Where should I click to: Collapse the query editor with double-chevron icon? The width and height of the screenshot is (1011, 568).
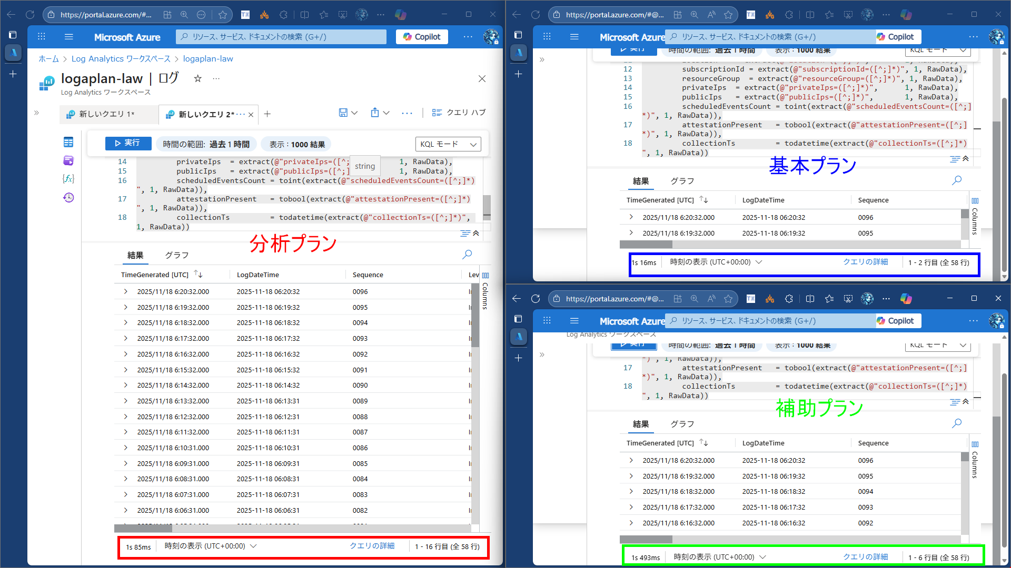click(475, 233)
